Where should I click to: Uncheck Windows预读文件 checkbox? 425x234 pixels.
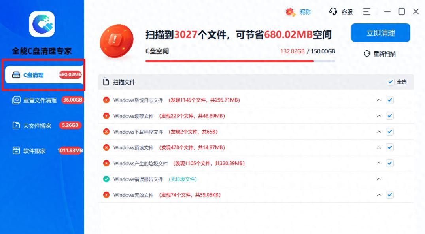[x=390, y=147]
